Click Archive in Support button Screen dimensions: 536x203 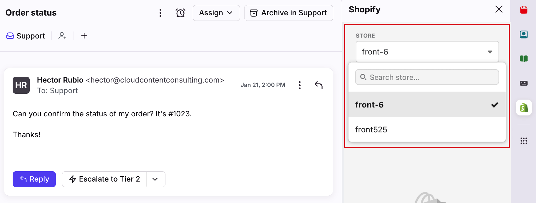click(288, 13)
